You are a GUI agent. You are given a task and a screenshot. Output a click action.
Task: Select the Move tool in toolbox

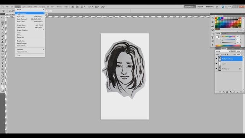3,18
